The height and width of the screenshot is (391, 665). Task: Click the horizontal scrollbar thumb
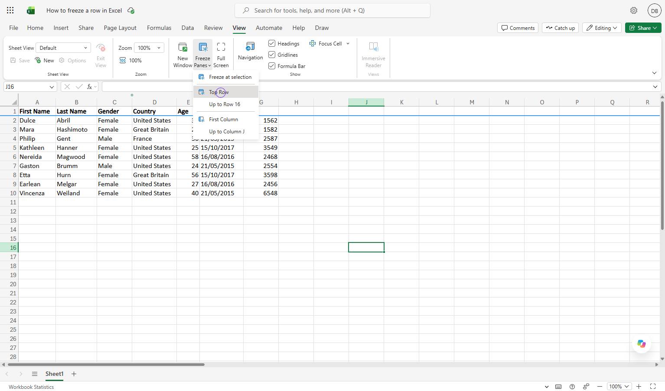(105, 365)
